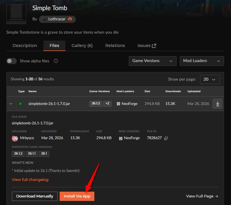Click the 15.3K downloads value in table row
The width and height of the screenshot is (231, 205).
[x=170, y=104]
